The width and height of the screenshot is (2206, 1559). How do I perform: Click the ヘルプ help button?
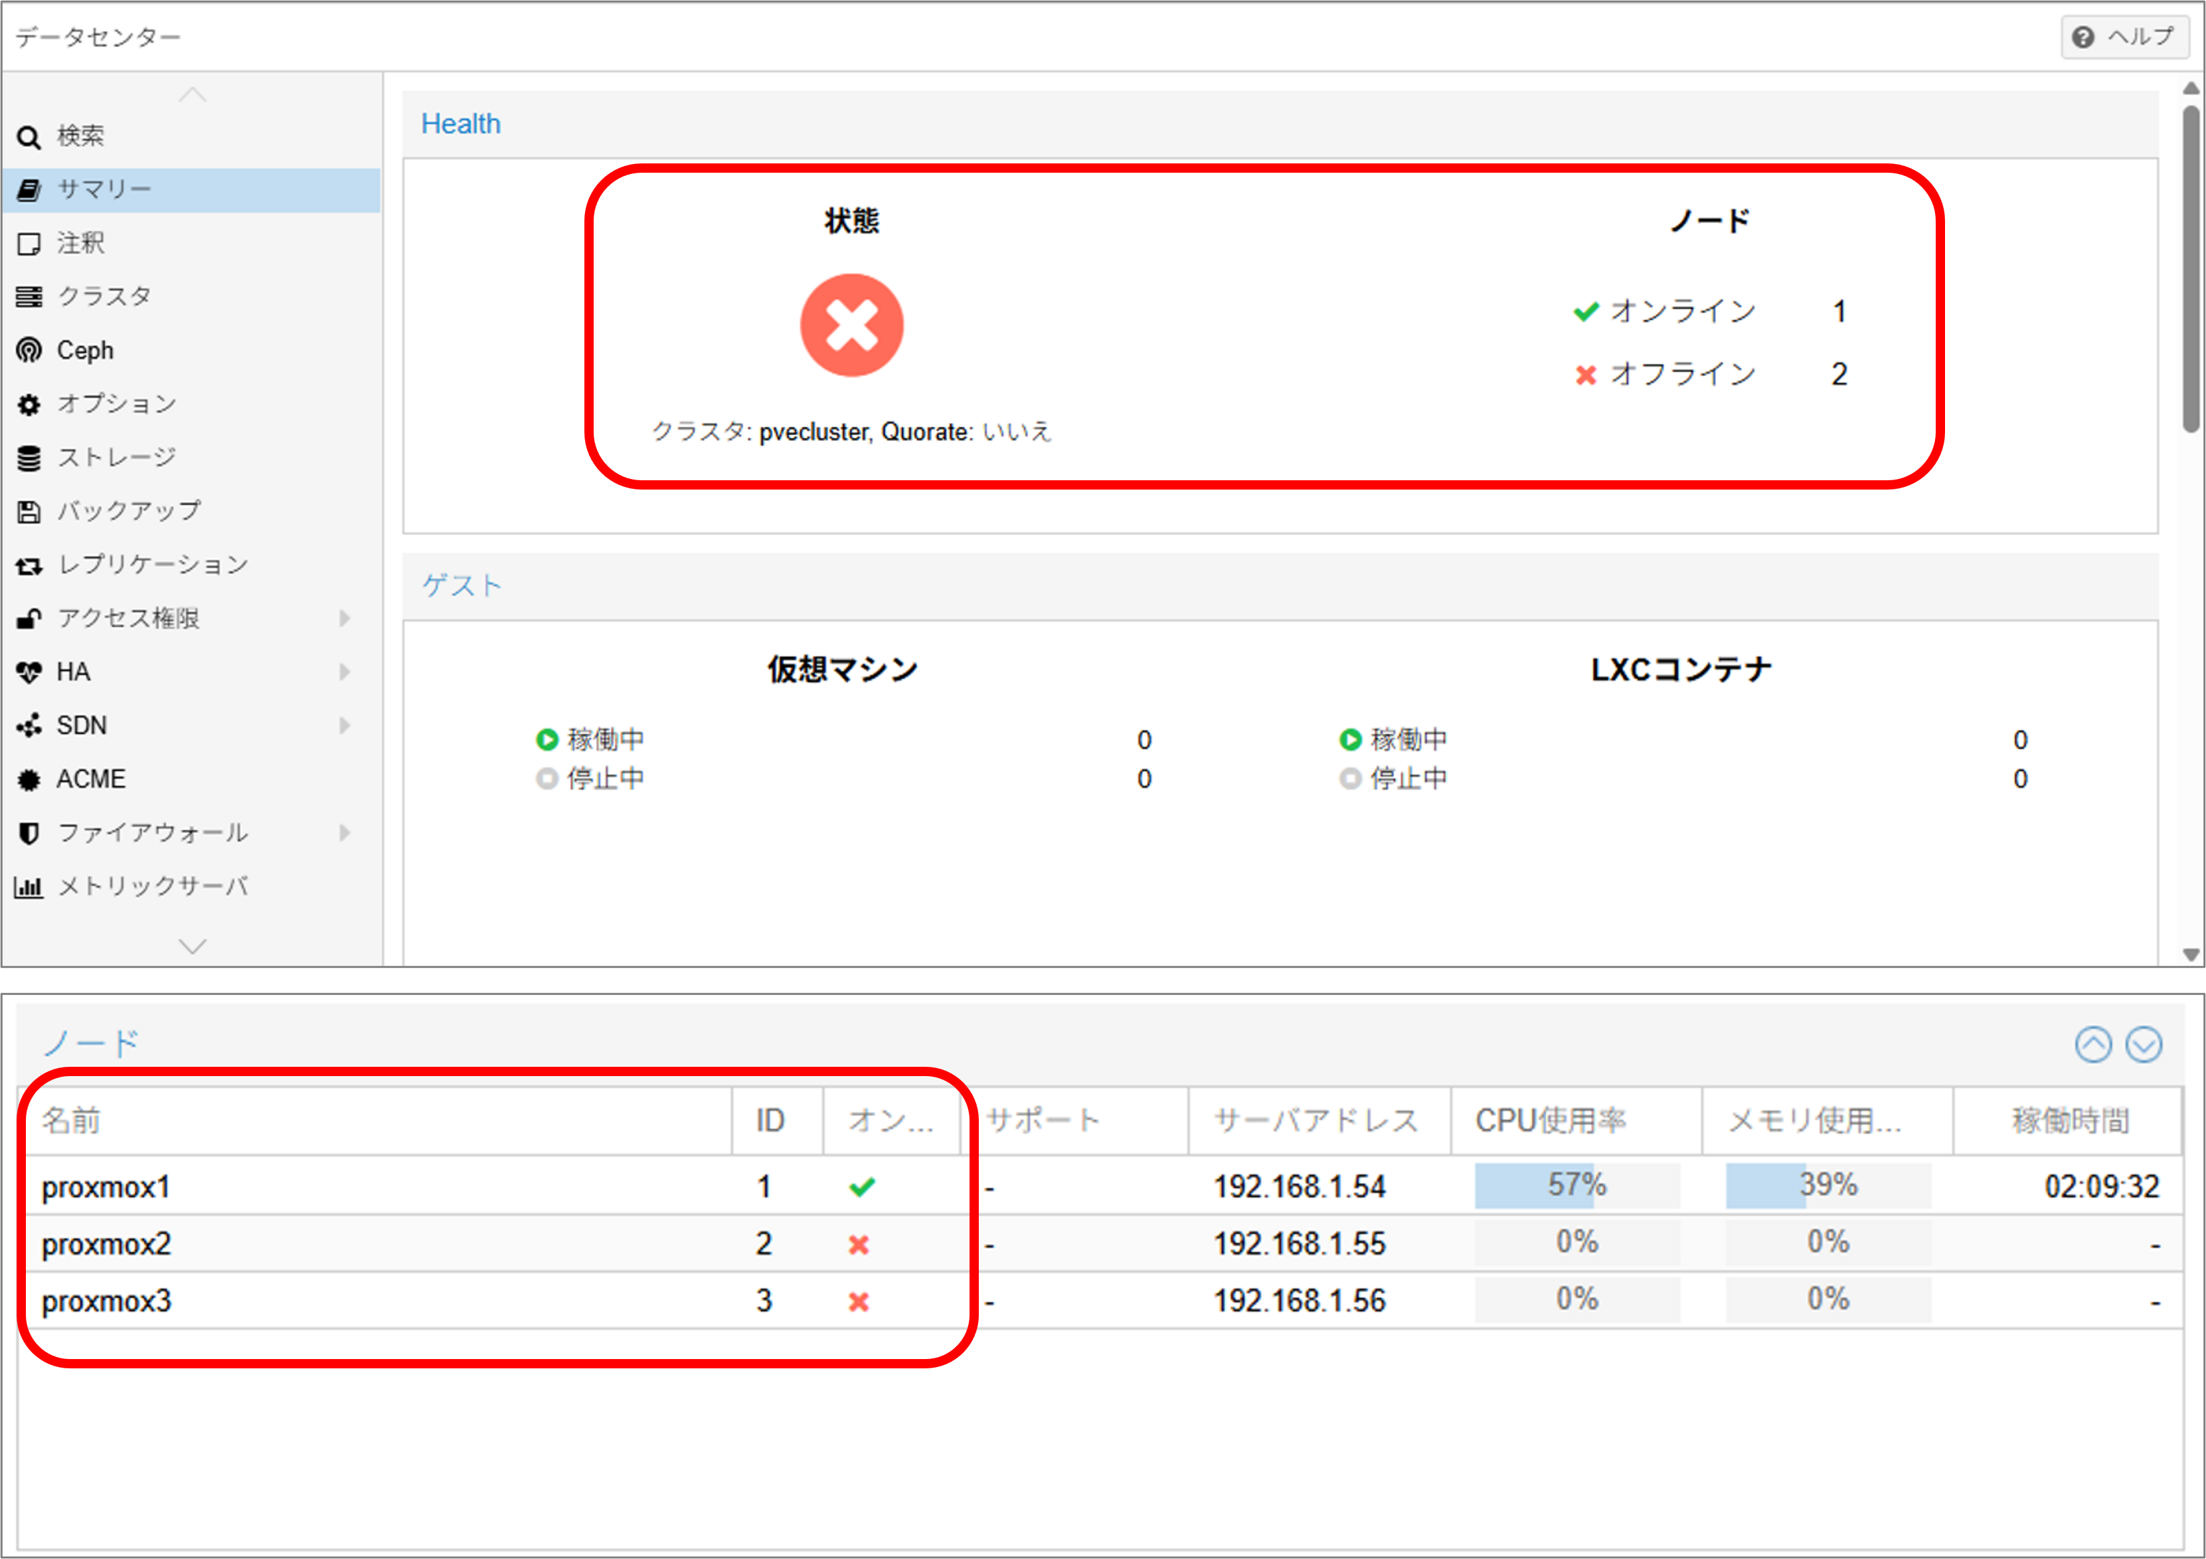click(x=2125, y=37)
